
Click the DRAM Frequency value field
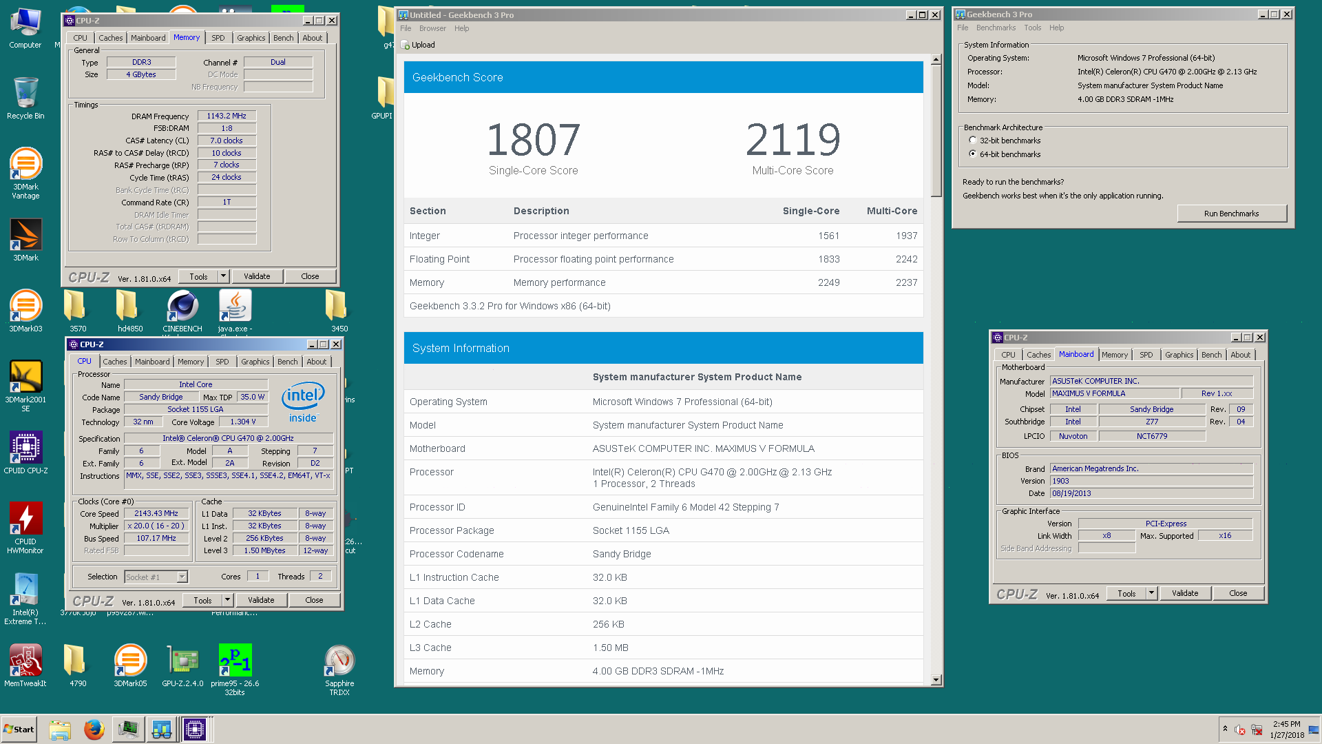point(227,116)
